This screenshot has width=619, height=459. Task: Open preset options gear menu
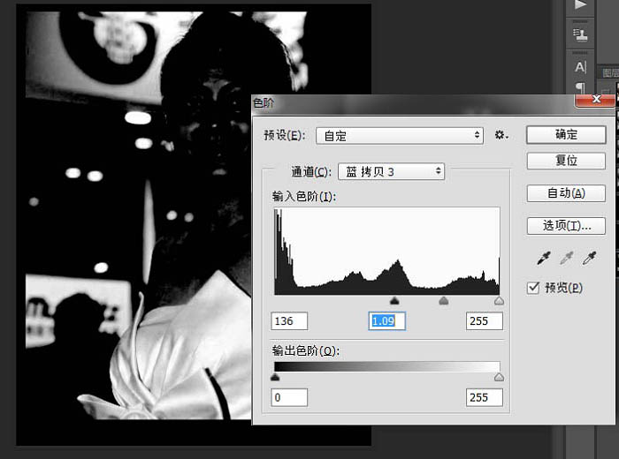pos(501,135)
